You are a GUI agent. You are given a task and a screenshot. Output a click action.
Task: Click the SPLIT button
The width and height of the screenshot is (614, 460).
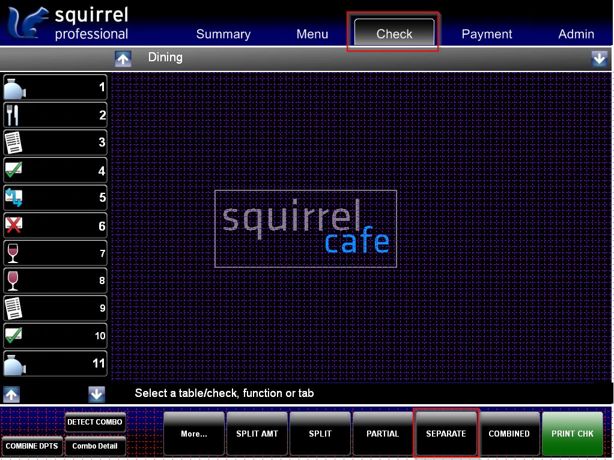(x=320, y=434)
